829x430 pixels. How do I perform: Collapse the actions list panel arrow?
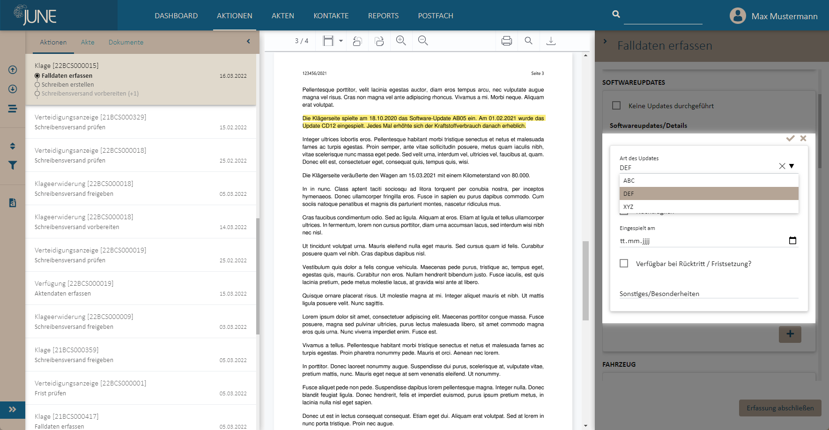click(248, 42)
